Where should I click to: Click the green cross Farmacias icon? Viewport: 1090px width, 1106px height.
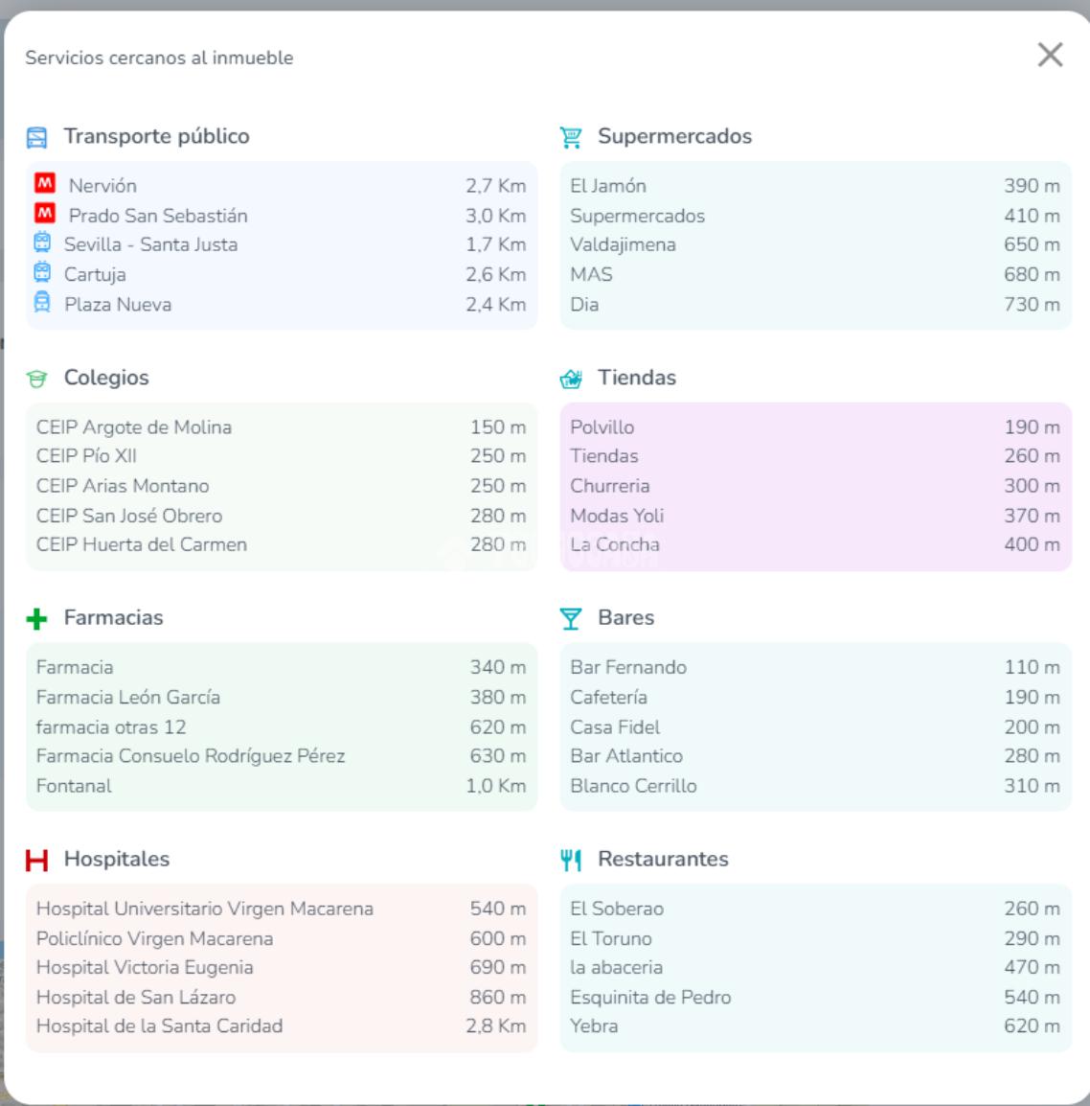click(x=36, y=619)
